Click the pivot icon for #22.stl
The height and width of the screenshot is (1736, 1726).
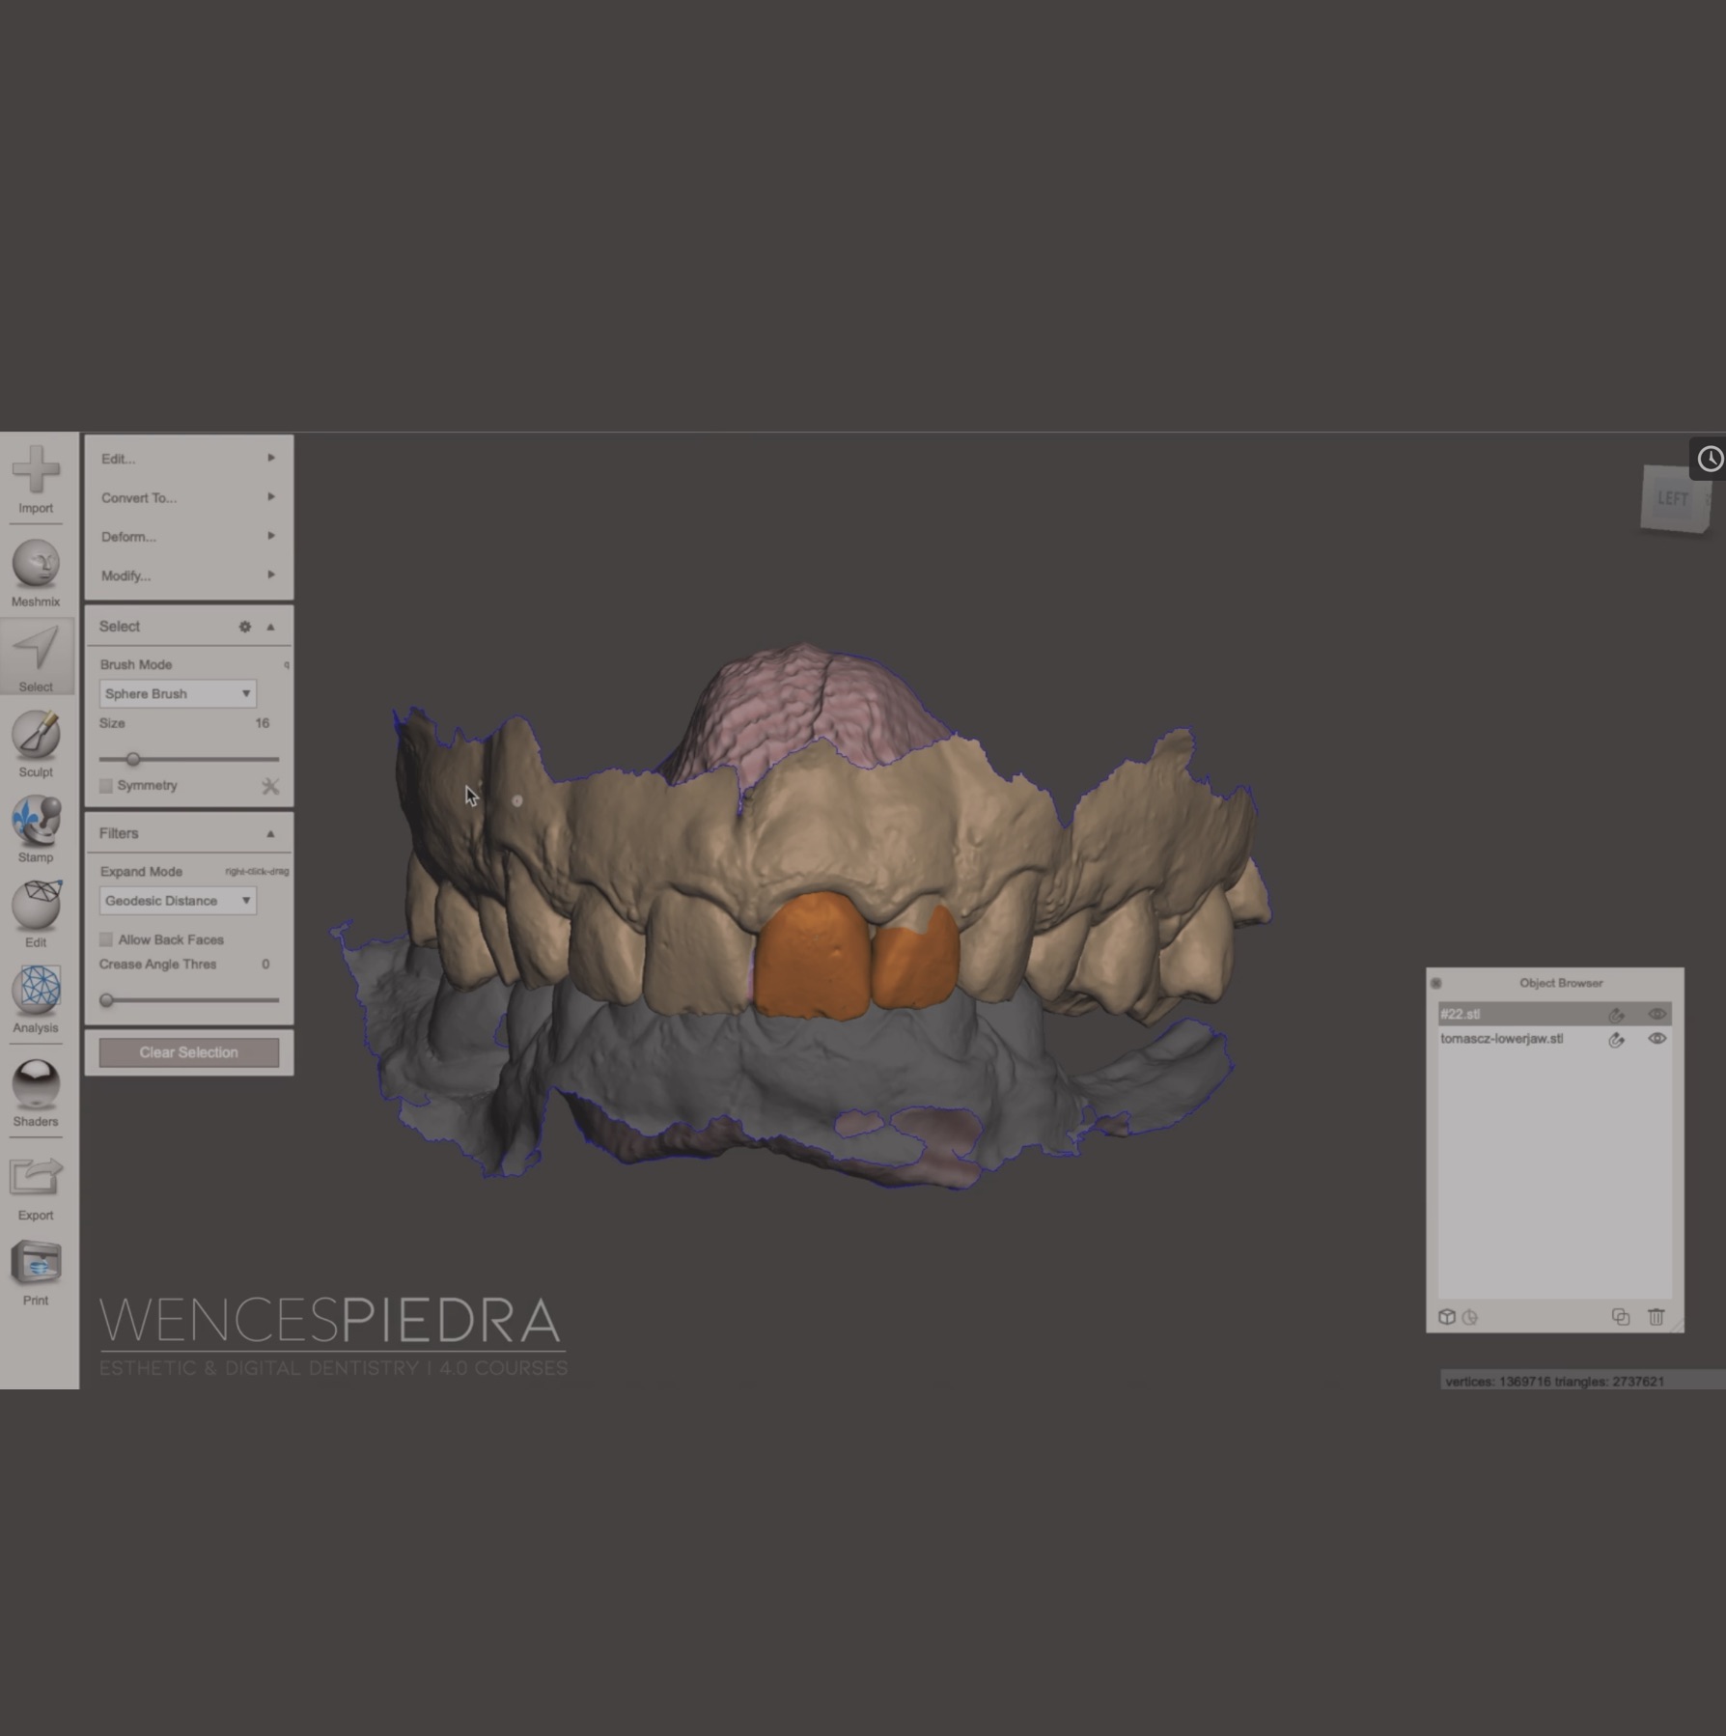click(1617, 1014)
